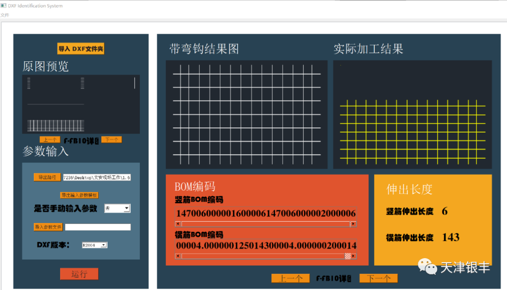Viewport: 507px width, 290px height.
Task: Click the 伸出长度 heading
Action: click(x=409, y=189)
